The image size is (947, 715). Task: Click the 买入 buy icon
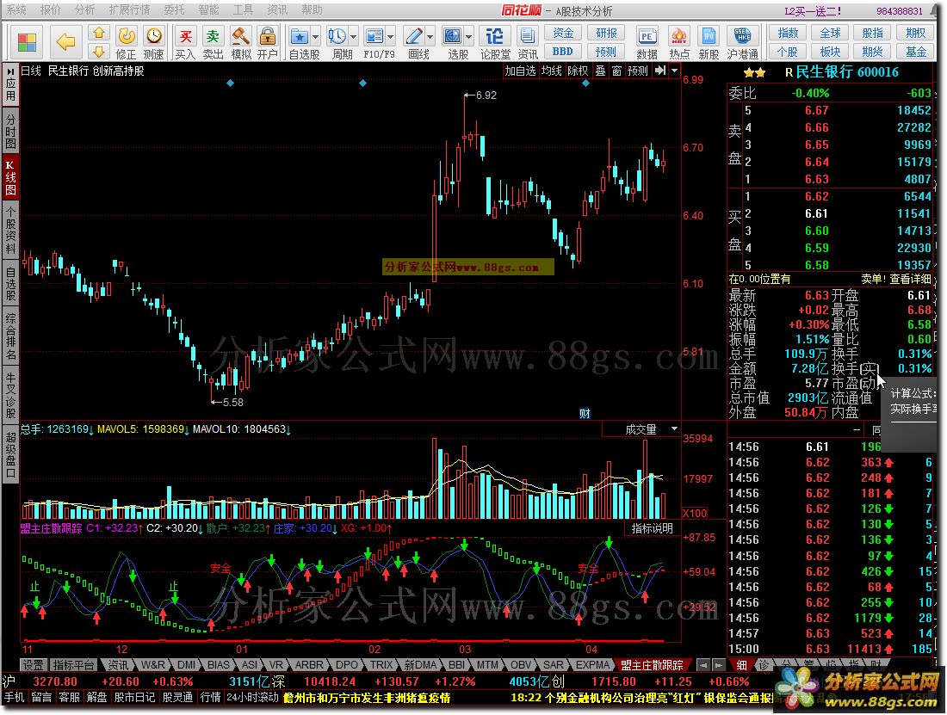(185, 35)
